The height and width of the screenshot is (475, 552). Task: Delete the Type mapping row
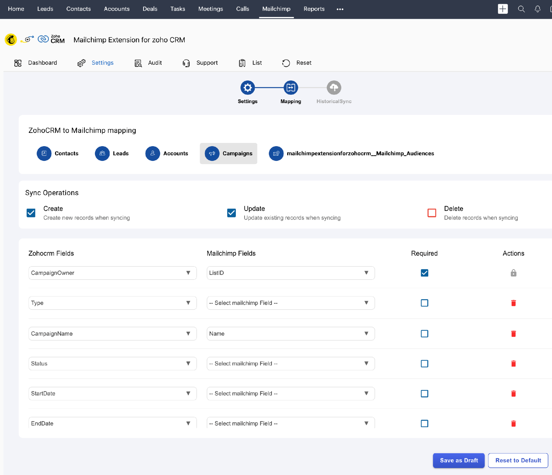(x=513, y=303)
